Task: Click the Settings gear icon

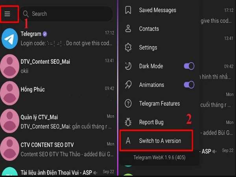Action: 128,48
